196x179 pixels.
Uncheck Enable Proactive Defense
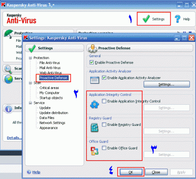coord(92,62)
